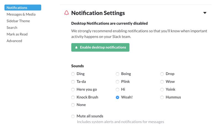Choose the Ta-da sound

click(x=73, y=82)
